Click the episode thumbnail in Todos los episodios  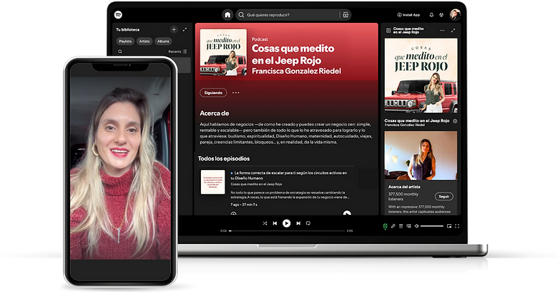(212, 182)
